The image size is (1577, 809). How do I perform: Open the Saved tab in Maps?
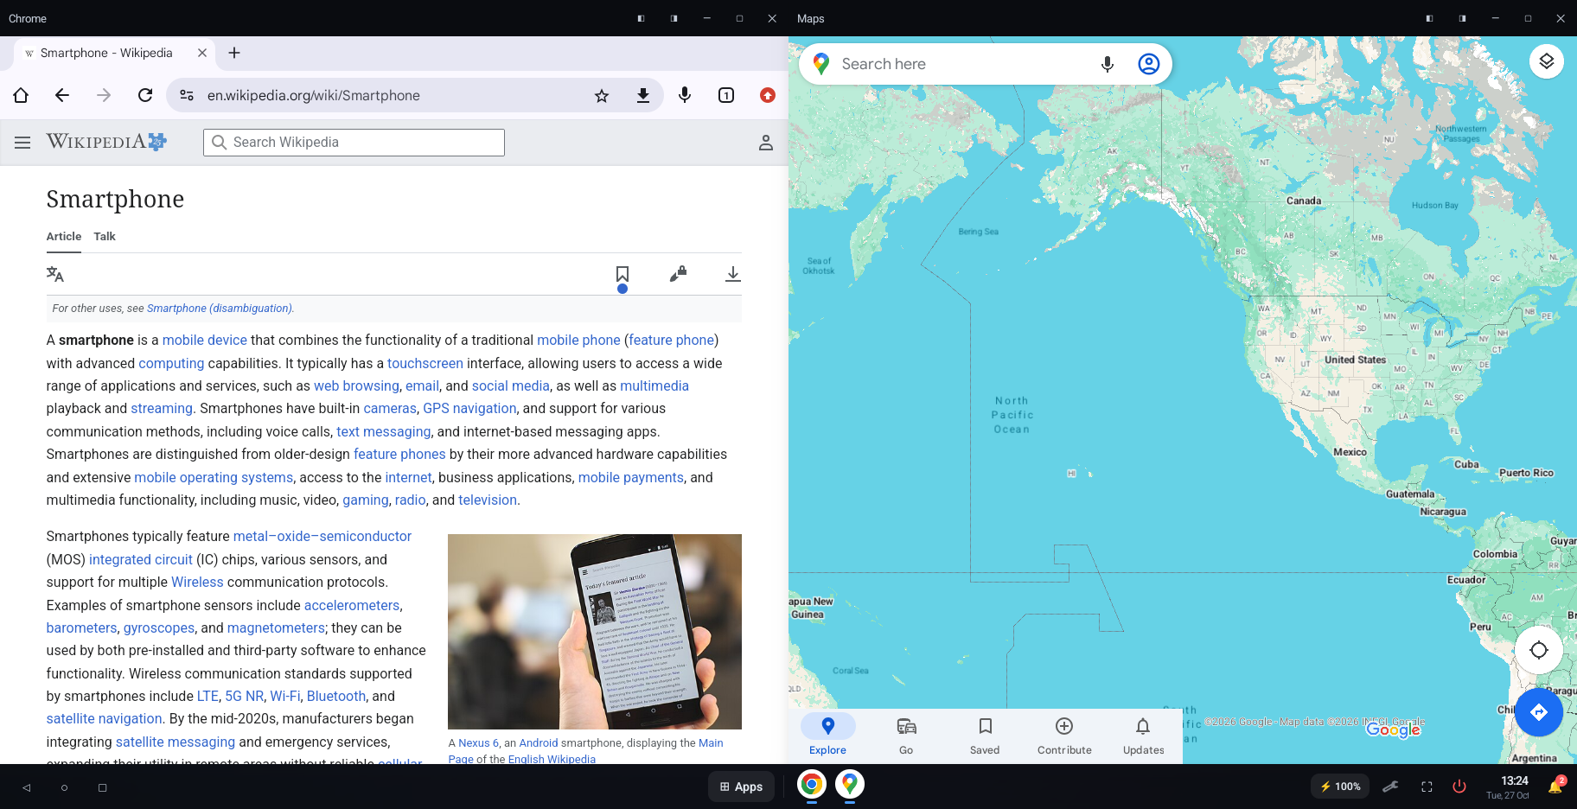click(985, 736)
